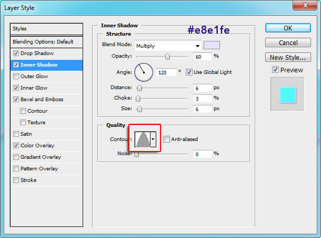Screen dimensions: 321x238
Task: Click the Choke value field
Action: pos(202,99)
